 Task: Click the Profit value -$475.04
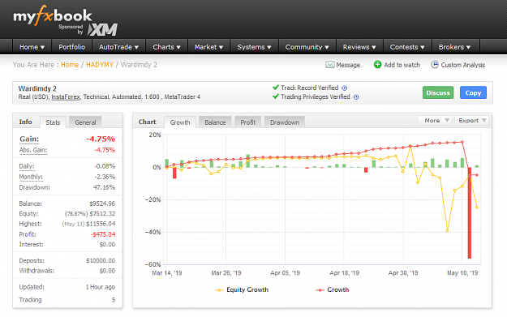[103, 234]
